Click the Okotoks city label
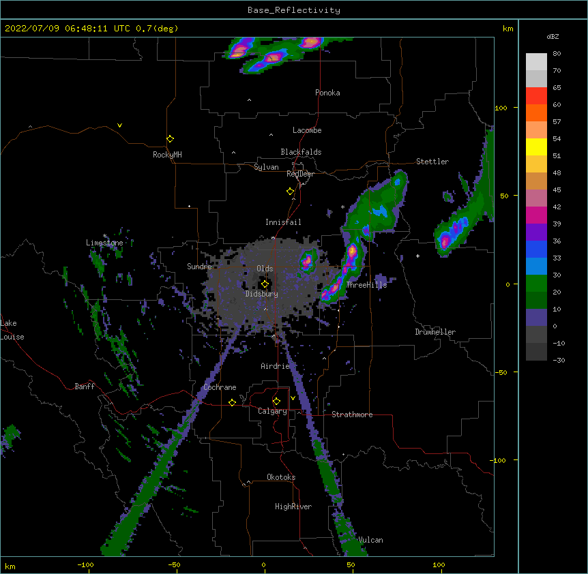 point(281,477)
